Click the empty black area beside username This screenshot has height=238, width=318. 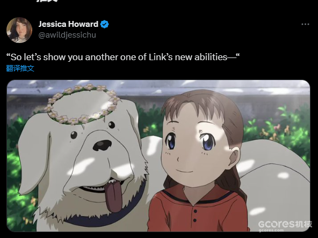pyautogui.click(x=203, y=30)
